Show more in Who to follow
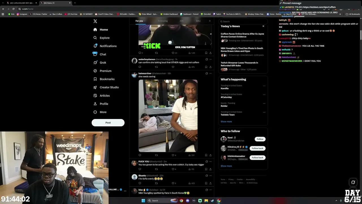Screen dimensions: 362x204 (x=226, y=166)
